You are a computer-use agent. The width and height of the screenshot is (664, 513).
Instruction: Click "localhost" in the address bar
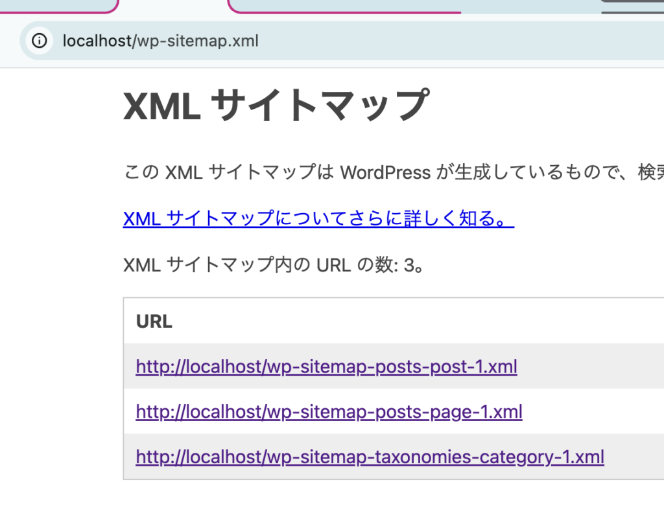coord(97,41)
